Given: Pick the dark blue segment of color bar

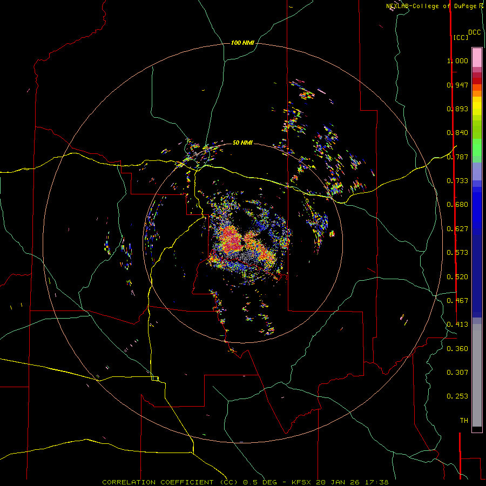Looking at the screenshot, I should point(477,276).
